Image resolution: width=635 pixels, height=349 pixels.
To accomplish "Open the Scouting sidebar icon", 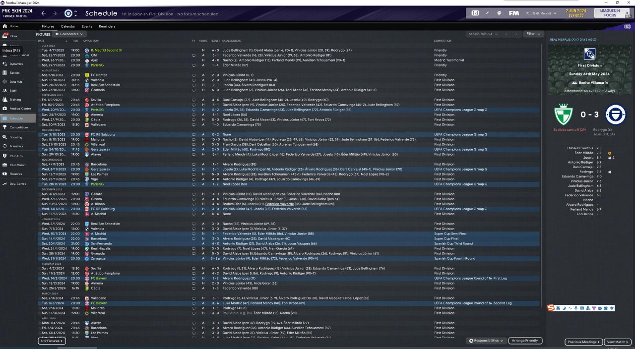I will tap(5, 137).
